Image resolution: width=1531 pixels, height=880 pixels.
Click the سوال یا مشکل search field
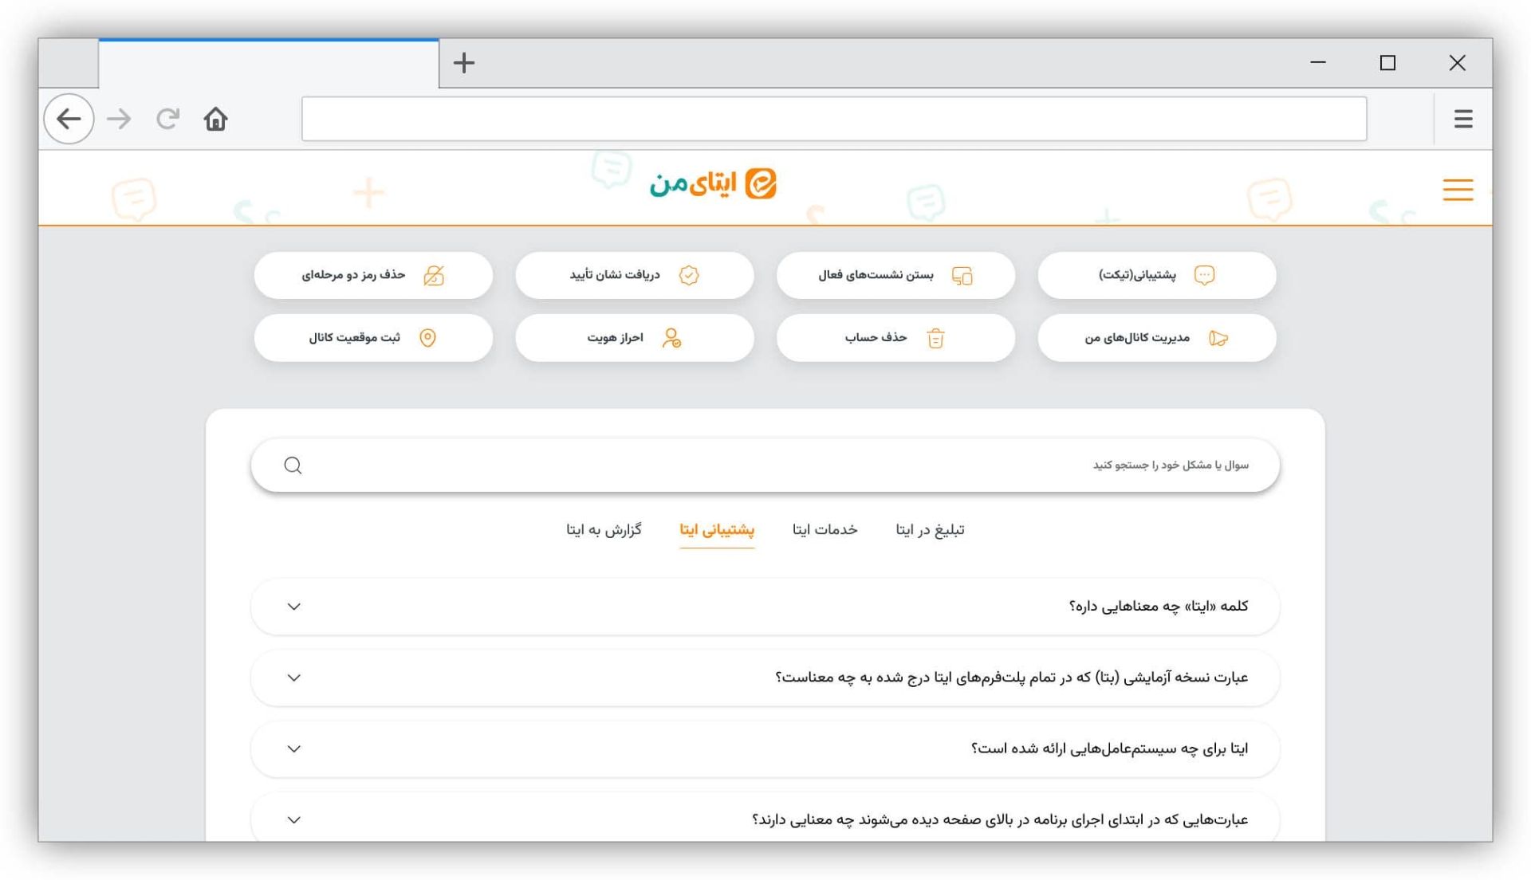coord(765,466)
